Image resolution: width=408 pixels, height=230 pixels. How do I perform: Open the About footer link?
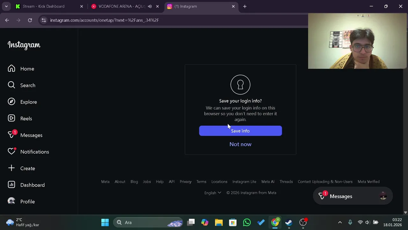(120, 181)
